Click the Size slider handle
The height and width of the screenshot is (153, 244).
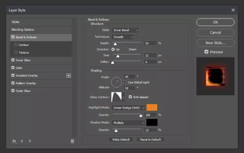point(118,56)
